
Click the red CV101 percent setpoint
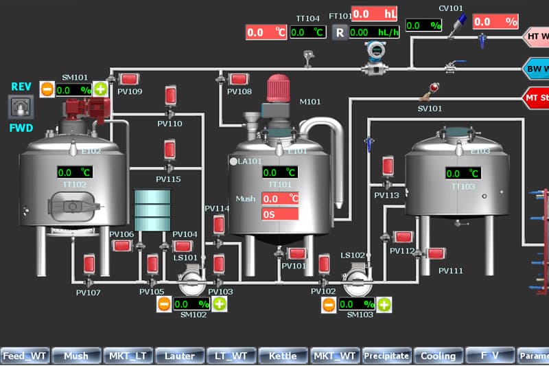[495, 22]
